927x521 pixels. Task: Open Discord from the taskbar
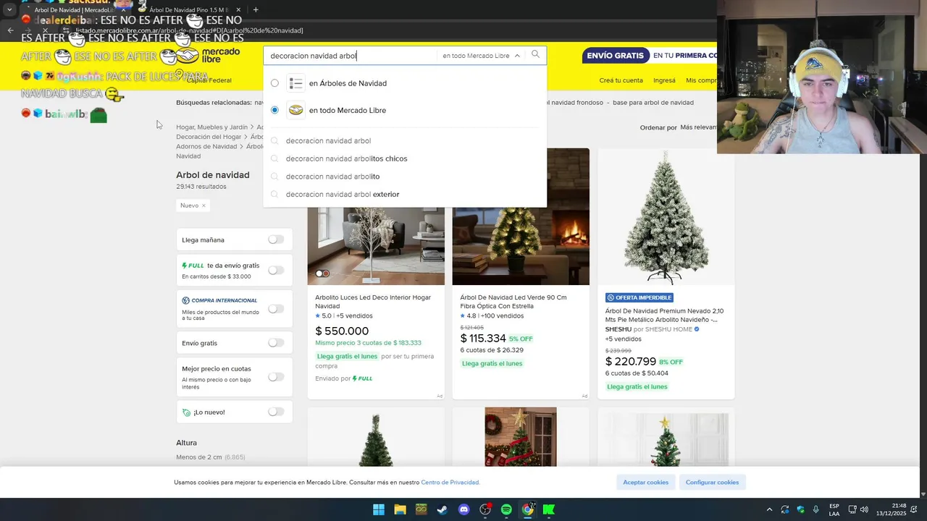pos(463,509)
